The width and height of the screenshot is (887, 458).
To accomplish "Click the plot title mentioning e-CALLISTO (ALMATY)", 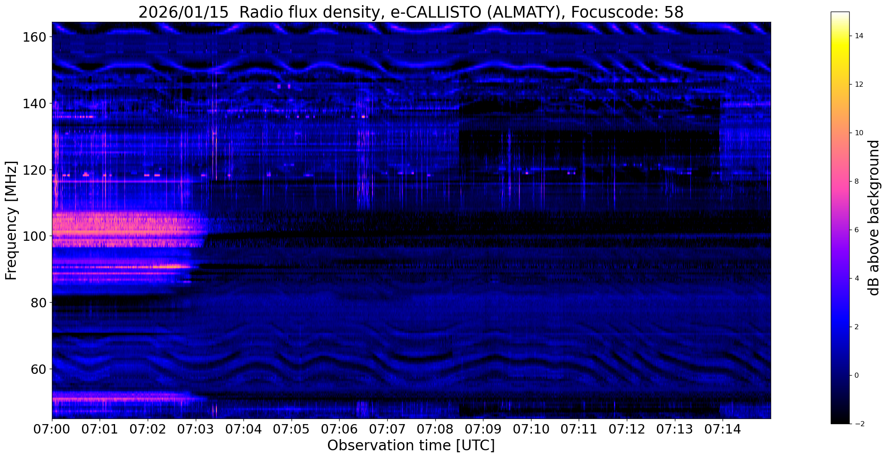I will [x=411, y=12].
